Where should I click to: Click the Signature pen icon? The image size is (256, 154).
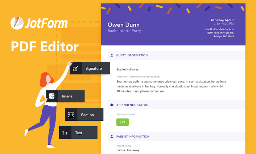point(76,68)
